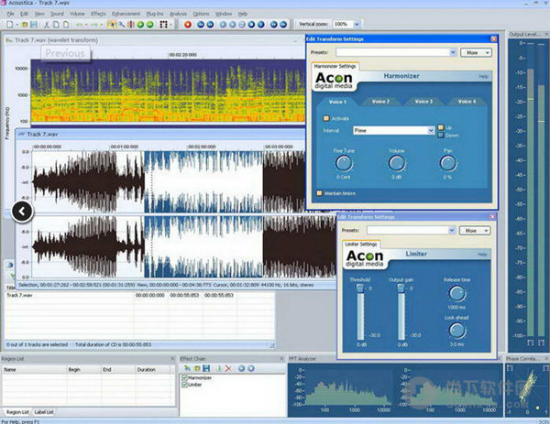Delete effect with red X in Effect Chain
Viewport: 550px width, 424px height.
click(227, 367)
